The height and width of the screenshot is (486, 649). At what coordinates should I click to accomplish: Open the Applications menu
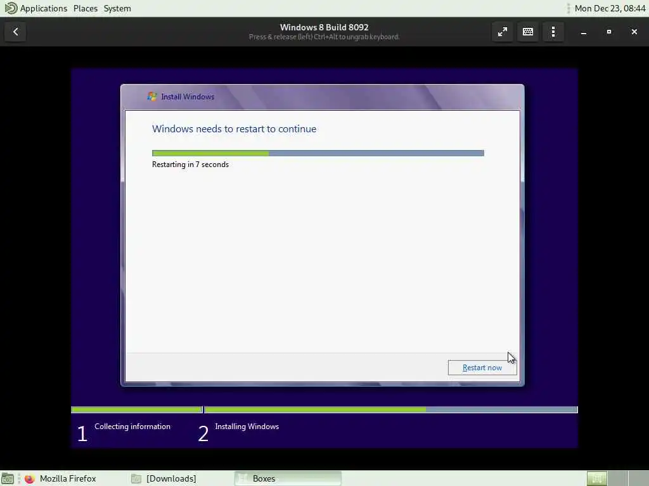(x=44, y=8)
